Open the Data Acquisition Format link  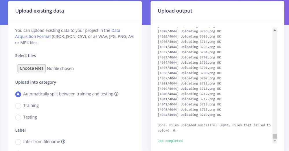[x=116, y=30]
